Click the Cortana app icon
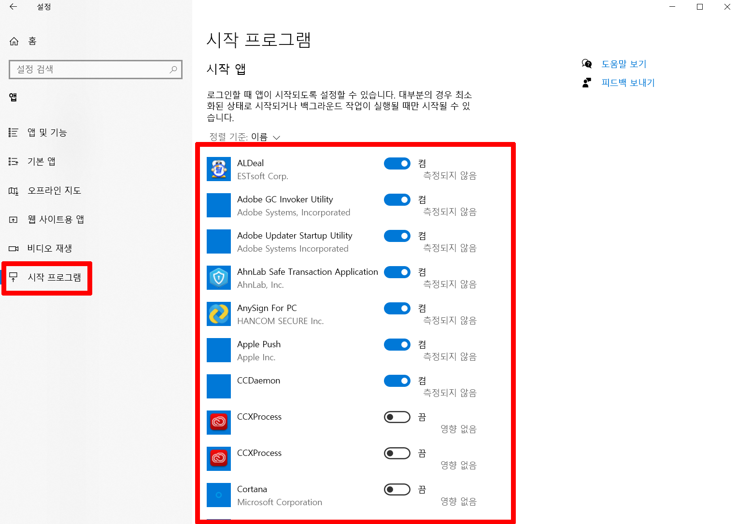Viewport: 737px width, 524px height. (219, 495)
